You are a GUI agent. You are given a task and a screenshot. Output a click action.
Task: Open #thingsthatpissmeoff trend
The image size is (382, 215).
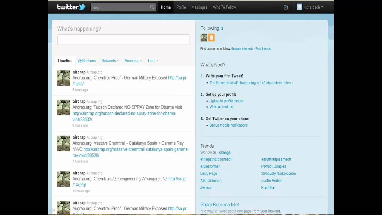coord(216,159)
